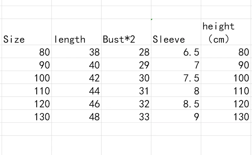Select the Size header cell
This screenshot has height=155, width=252.
(26, 32)
